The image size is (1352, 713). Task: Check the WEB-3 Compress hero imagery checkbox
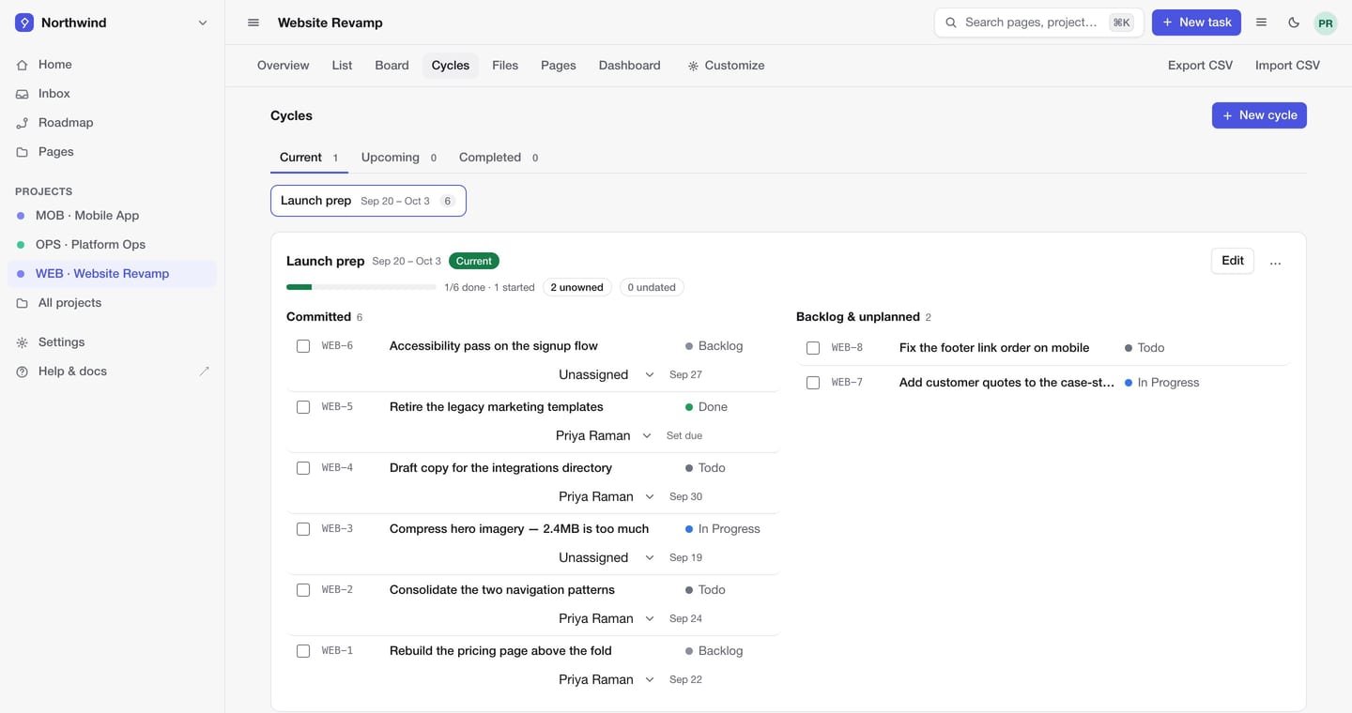point(303,529)
